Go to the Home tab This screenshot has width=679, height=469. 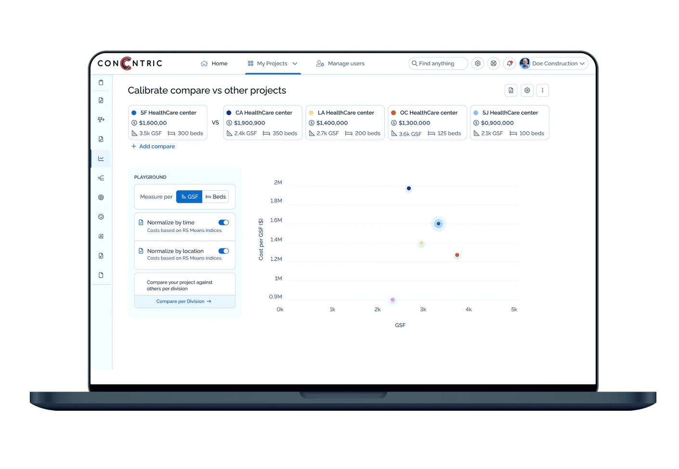pos(214,64)
